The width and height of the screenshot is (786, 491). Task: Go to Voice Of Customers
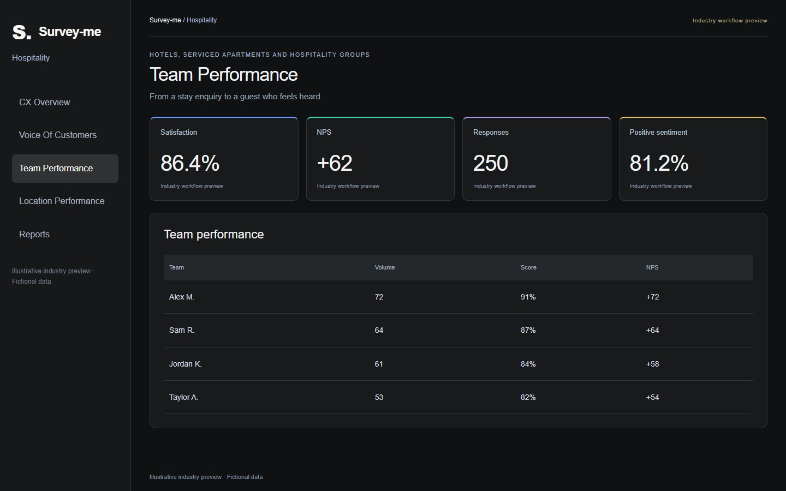point(65,135)
